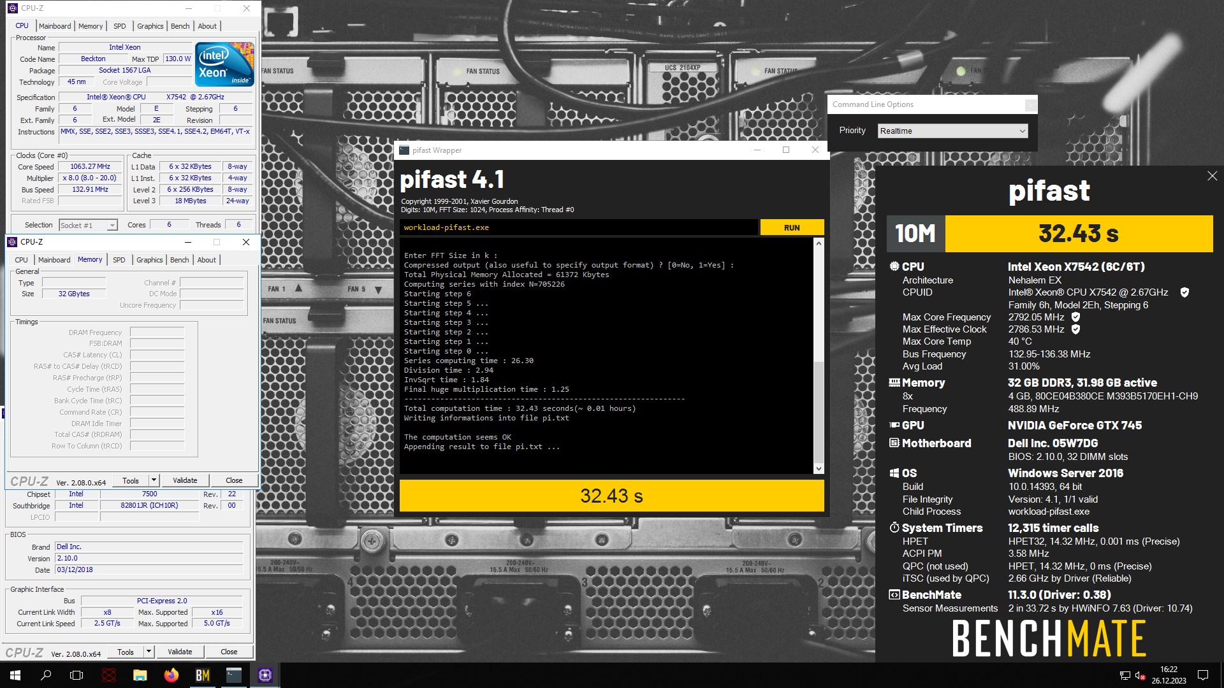Screen dimensions: 1224x688
Task: Click memory Size 32 GBytes field
Action: [x=74, y=294]
